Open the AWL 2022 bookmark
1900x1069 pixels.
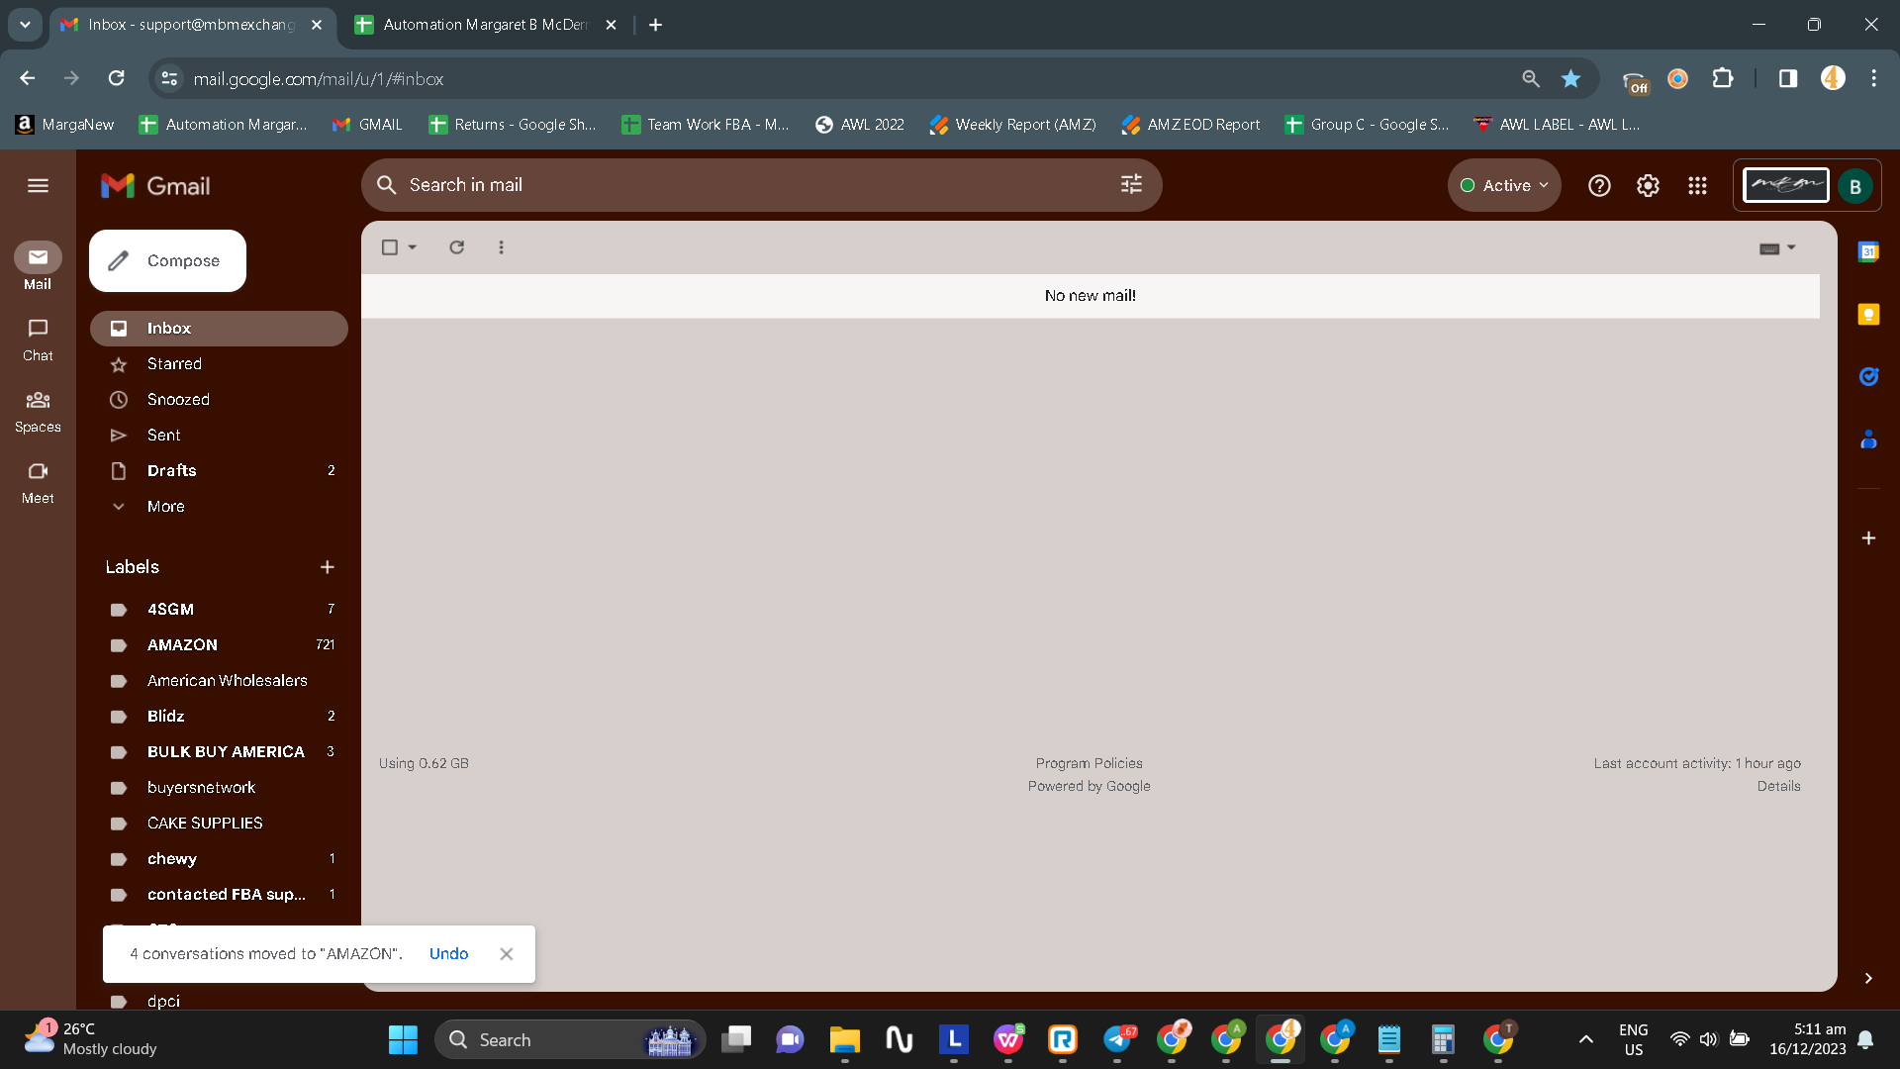(x=860, y=125)
